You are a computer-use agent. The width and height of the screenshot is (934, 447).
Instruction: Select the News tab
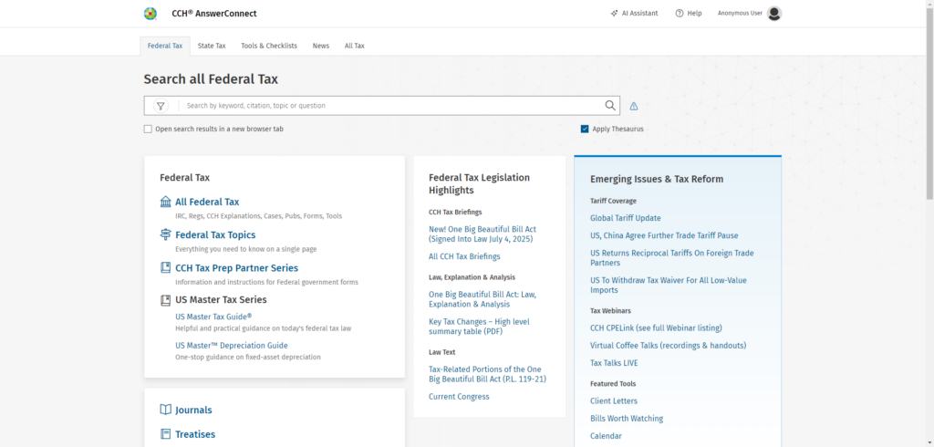point(321,46)
